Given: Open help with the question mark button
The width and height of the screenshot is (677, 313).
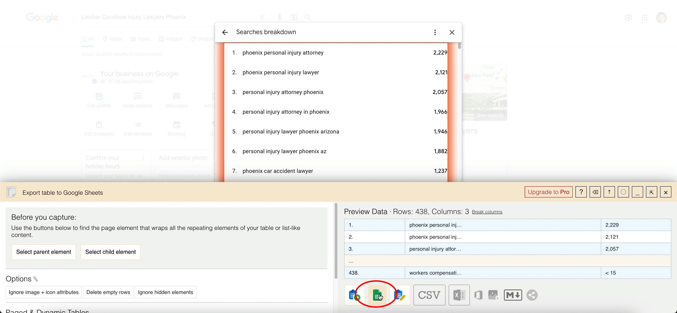Looking at the screenshot, I should 581,192.
